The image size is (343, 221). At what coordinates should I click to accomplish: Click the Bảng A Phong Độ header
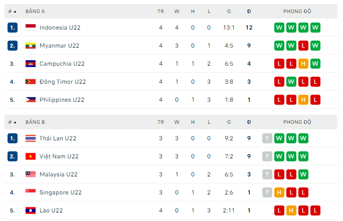[x=297, y=11]
